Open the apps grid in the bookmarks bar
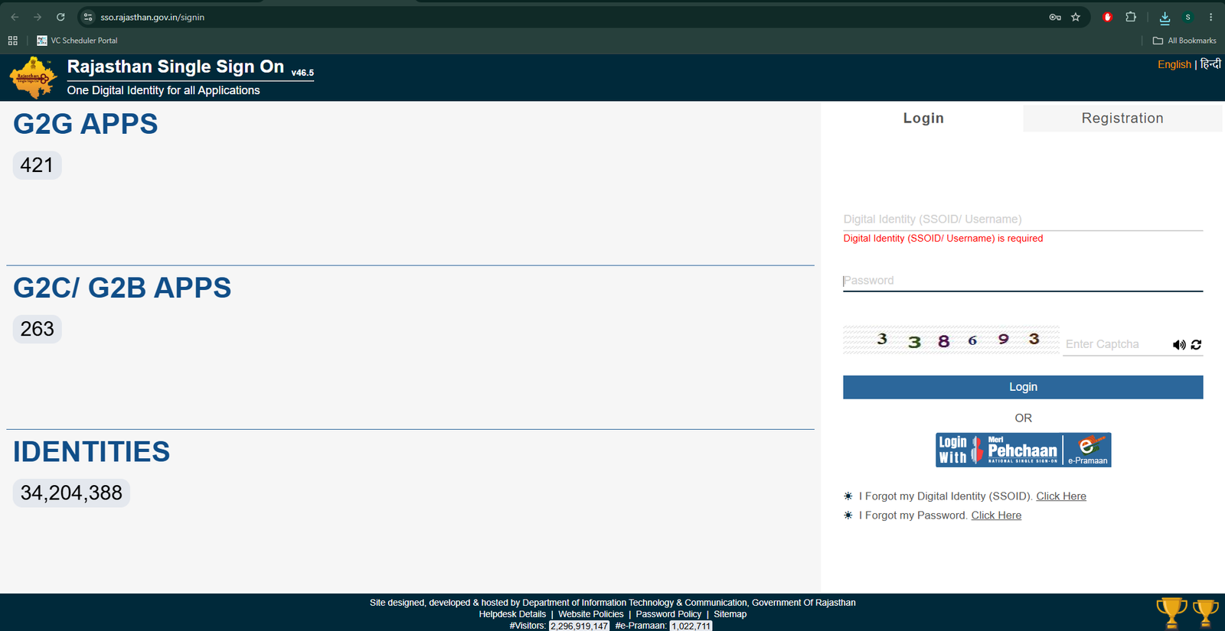1225x631 pixels. (x=12, y=41)
